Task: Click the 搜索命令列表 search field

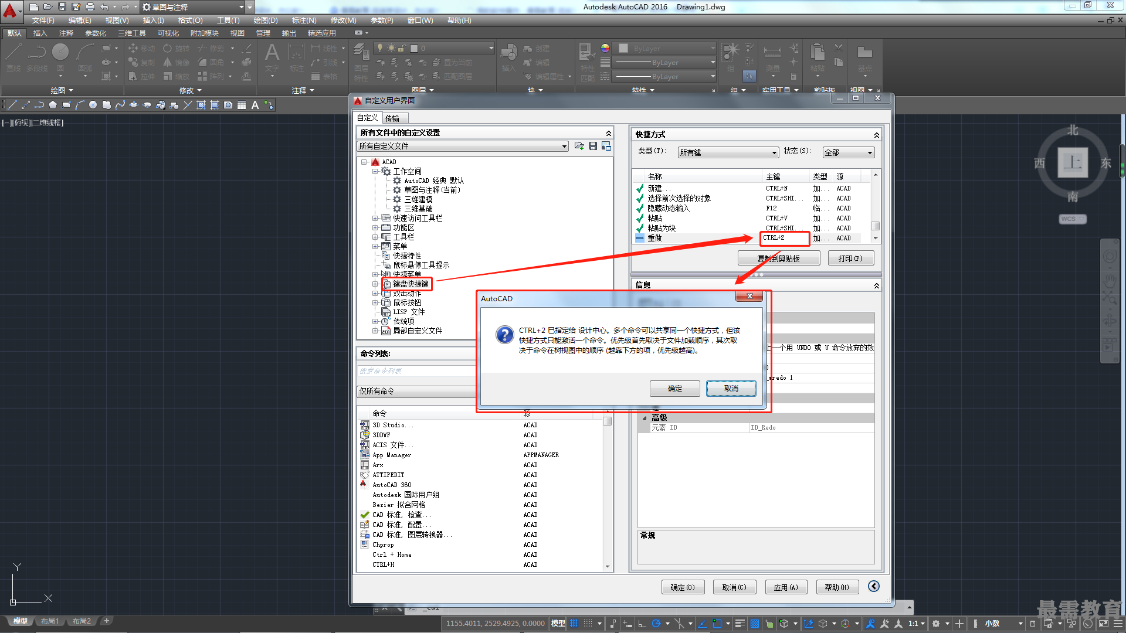Action: 416,371
